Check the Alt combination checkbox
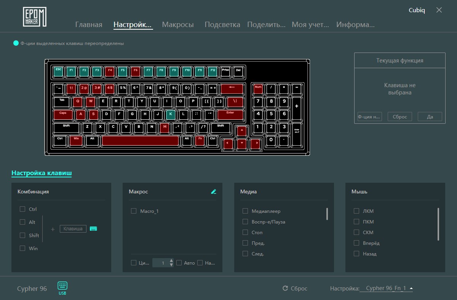This screenshot has width=457, height=300. click(22, 222)
